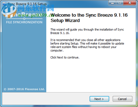Close the Sync Breeze Setup window

pyautogui.click(x=130, y=3)
